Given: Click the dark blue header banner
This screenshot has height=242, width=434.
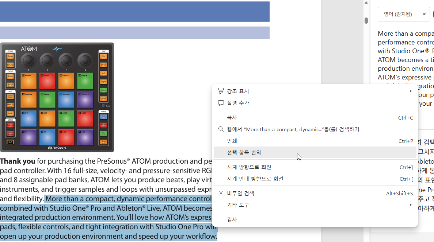Looking at the screenshot, I should click(134, 12).
